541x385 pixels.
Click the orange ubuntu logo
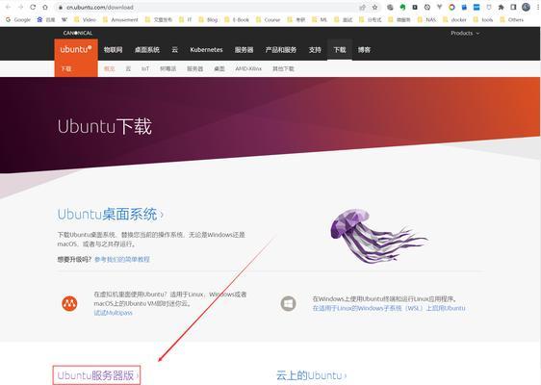coord(76,50)
